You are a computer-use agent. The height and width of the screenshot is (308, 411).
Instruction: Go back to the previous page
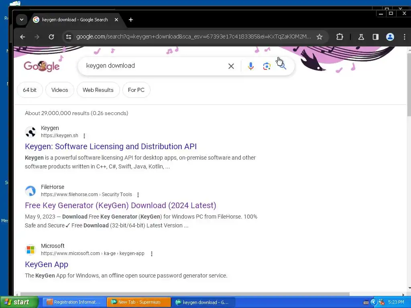[22, 37]
